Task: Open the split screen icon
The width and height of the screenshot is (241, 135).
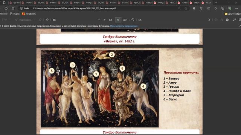Action: [209, 8]
